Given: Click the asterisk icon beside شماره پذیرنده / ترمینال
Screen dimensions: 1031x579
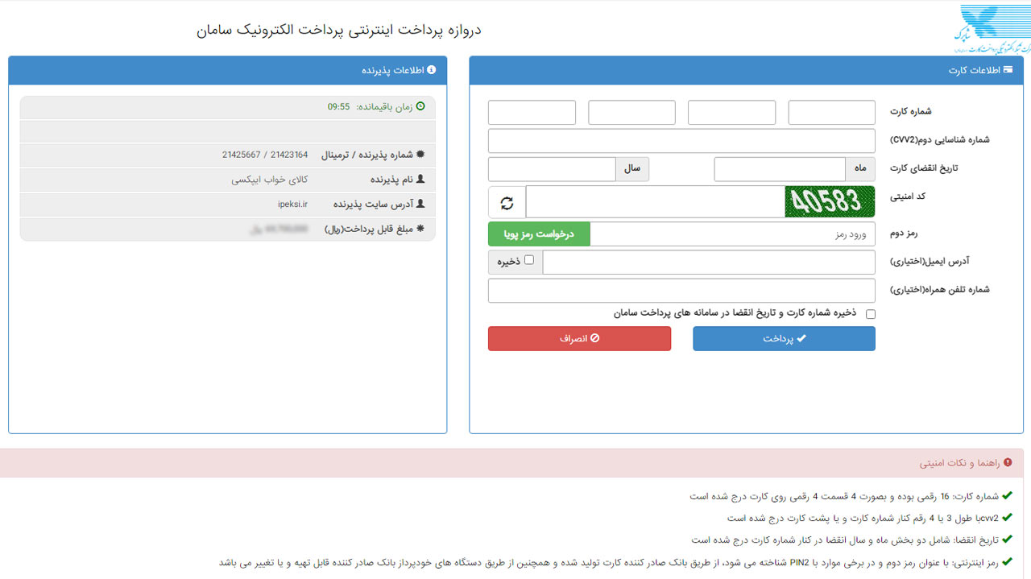Looking at the screenshot, I should click(420, 155).
